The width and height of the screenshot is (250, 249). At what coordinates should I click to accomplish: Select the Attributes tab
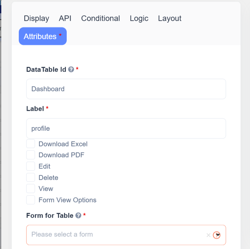pos(43,36)
